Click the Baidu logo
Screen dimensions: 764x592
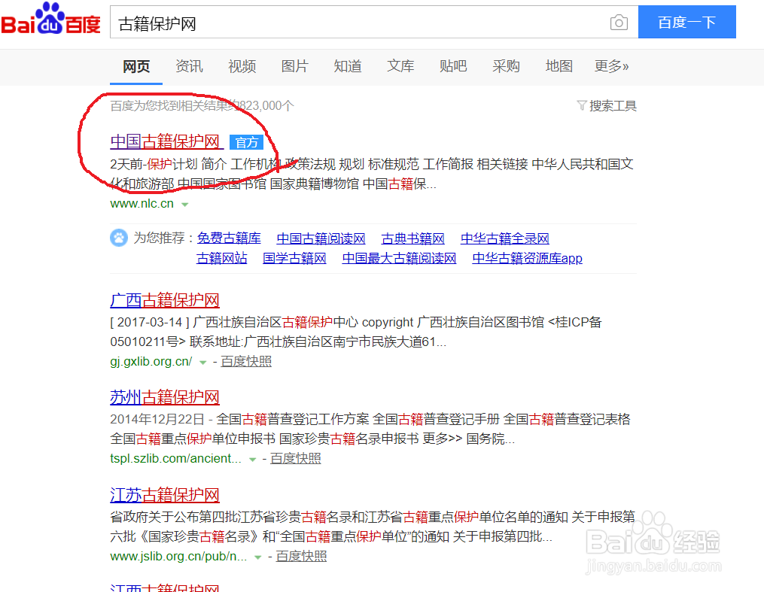(50, 20)
